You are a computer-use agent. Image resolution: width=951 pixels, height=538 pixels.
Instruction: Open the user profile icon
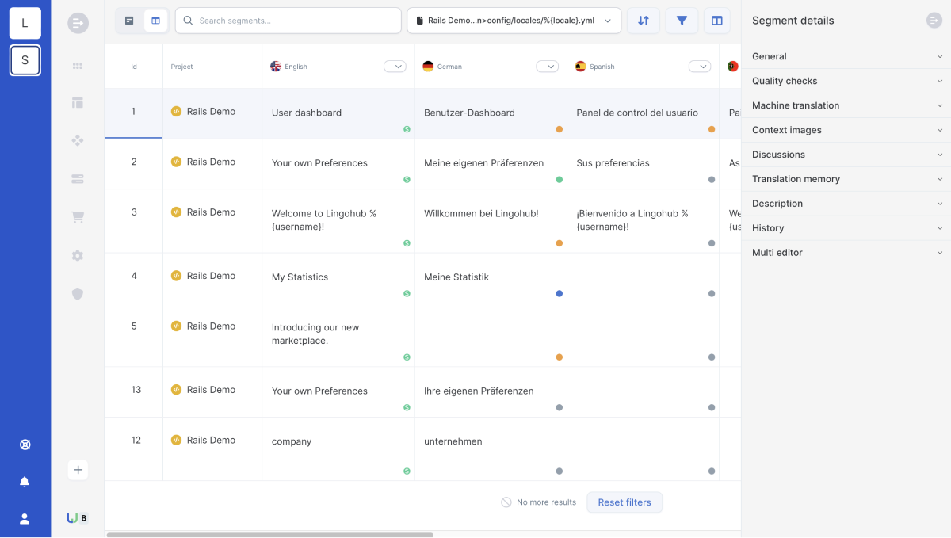[x=25, y=519]
